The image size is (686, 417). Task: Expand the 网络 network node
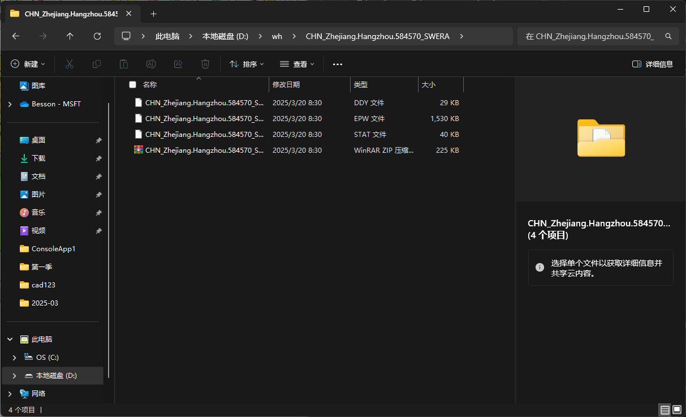point(10,394)
